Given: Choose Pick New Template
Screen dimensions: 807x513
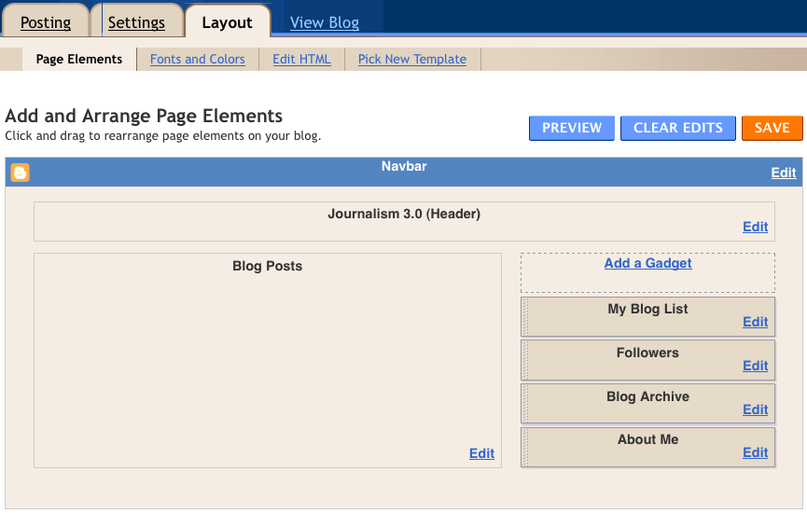Looking at the screenshot, I should click(x=412, y=59).
